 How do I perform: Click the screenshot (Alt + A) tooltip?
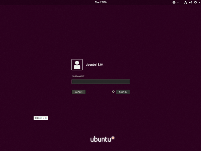(41, 118)
